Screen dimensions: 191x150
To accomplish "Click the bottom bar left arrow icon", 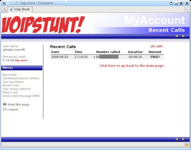I will (177, 139).
